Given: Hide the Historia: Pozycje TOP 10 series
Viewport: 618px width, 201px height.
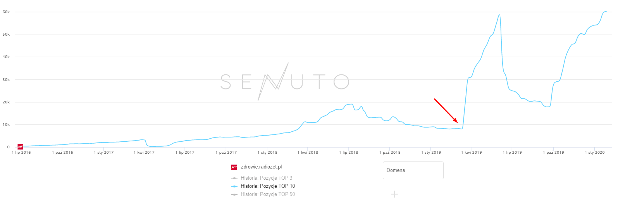Looking at the screenshot, I should [x=267, y=186].
